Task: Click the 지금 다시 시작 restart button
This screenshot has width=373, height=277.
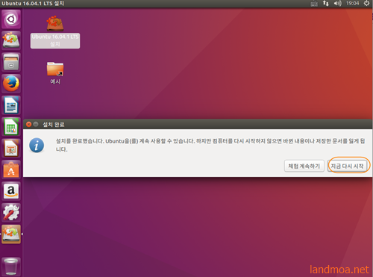Action: click(347, 166)
